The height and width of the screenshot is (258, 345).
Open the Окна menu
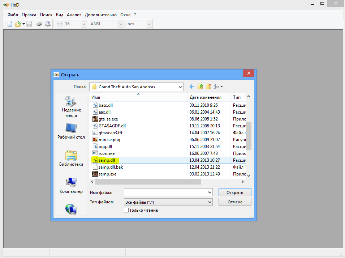125,15
